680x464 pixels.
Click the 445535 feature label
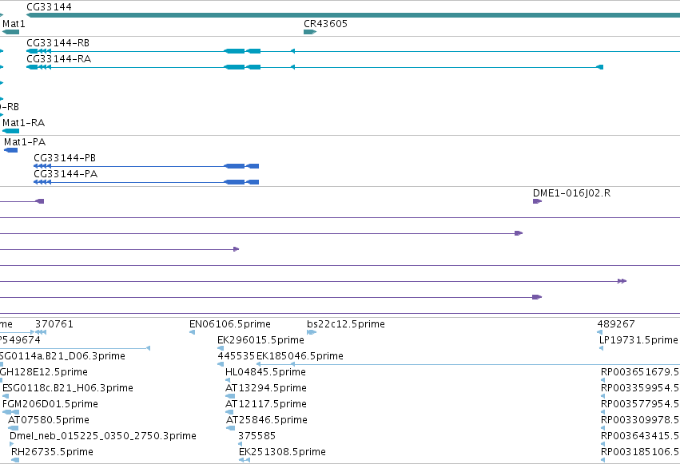(237, 356)
